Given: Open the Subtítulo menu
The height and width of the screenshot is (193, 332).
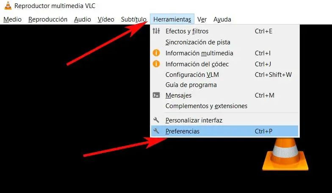Looking at the screenshot, I should pyautogui.click(x=134, y=19).
